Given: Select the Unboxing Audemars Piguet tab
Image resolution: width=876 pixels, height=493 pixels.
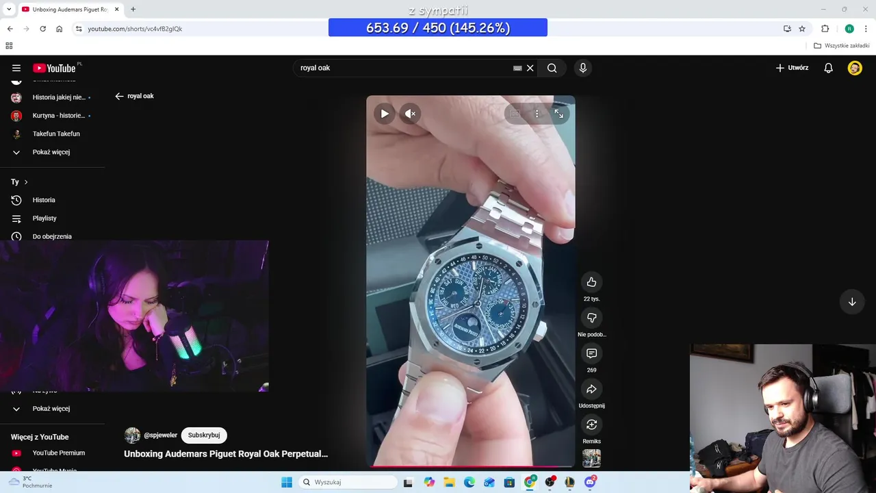Looking at the screenshot, I should point(70,9).
